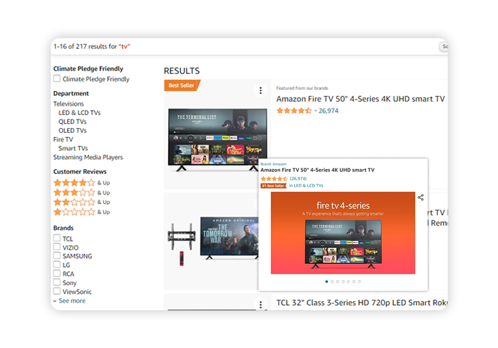The width and height of the screenshot is (498, 348).
Task: Select QLED TVs department
Action: pos(72,121)
